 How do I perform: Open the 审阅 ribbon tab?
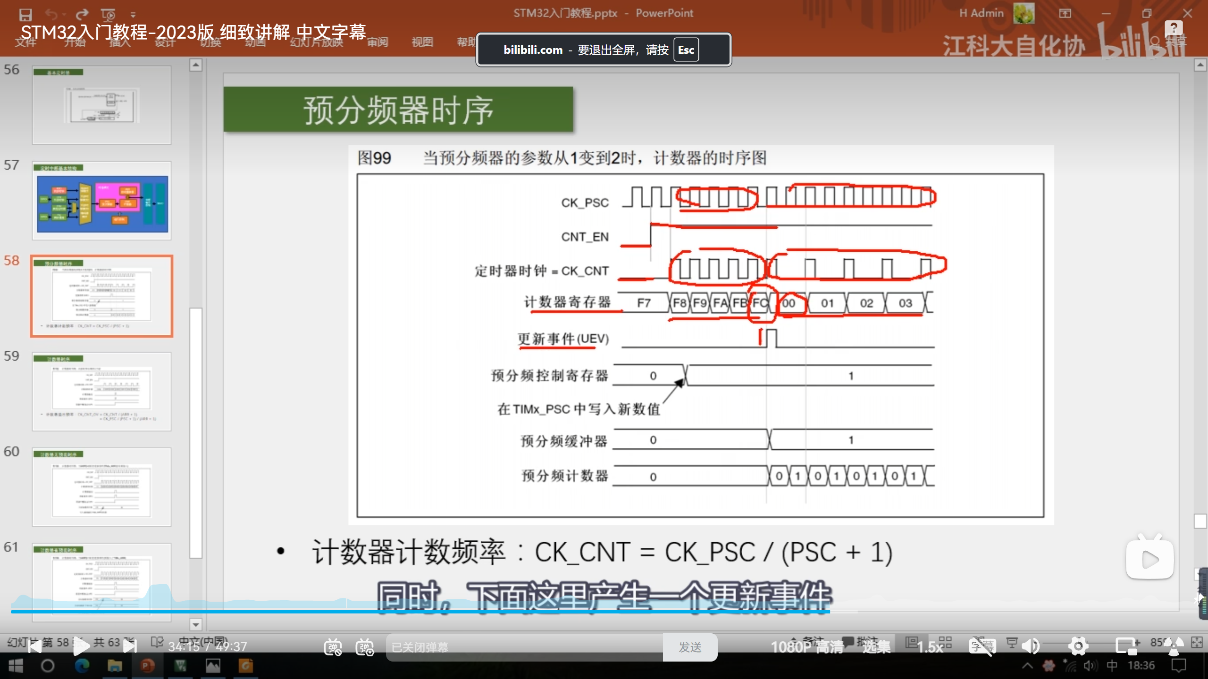pos(377,42)
